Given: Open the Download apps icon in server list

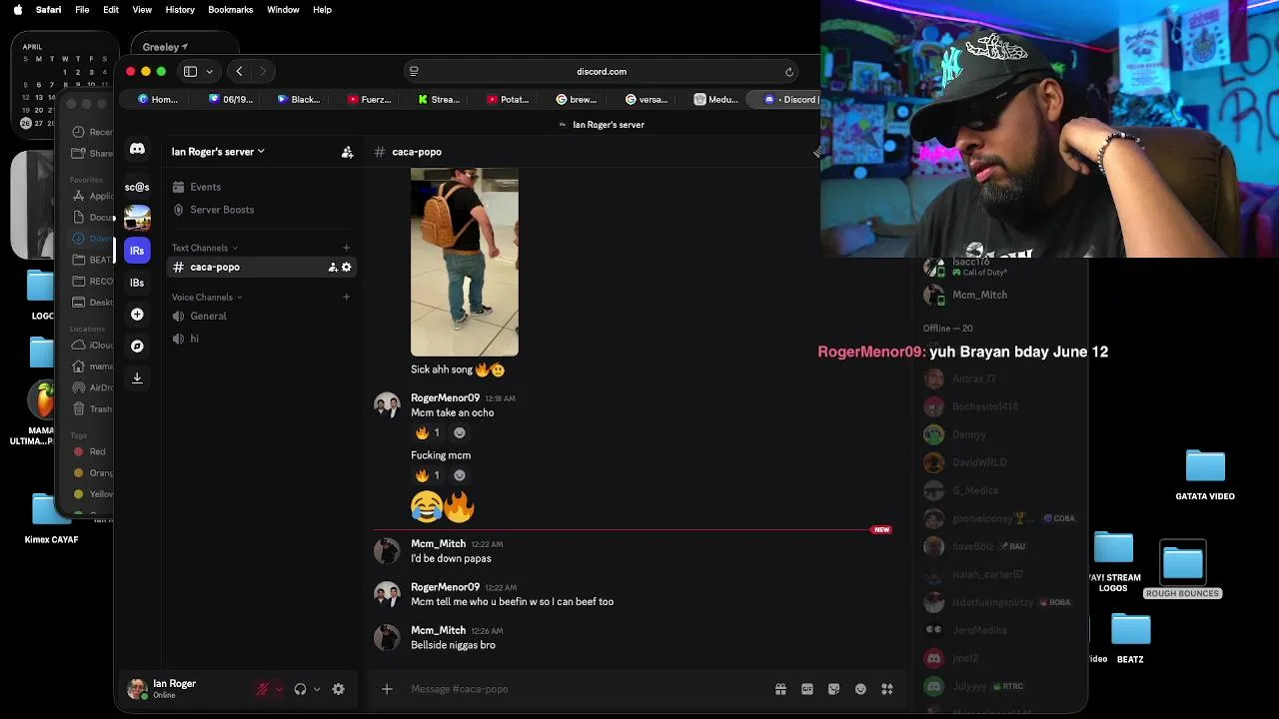Looking at the screenshot, I should click(137, 378).
